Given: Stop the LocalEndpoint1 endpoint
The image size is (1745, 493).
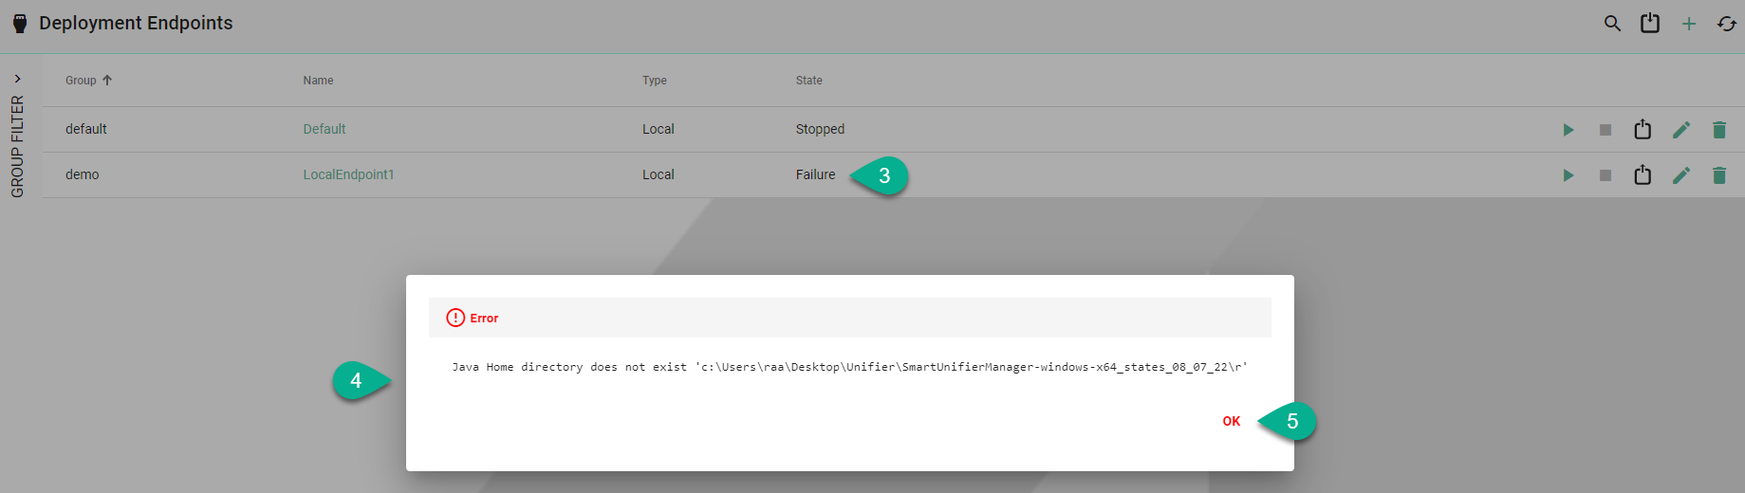Looking at the screenshot, I should coord(1606,175).
